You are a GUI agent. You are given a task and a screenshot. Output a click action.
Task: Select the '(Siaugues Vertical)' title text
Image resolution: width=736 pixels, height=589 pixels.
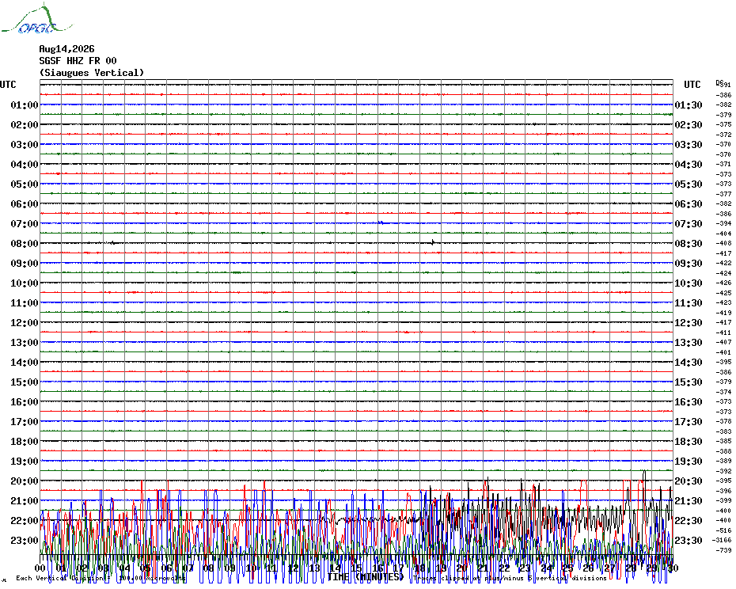(92, 73)
